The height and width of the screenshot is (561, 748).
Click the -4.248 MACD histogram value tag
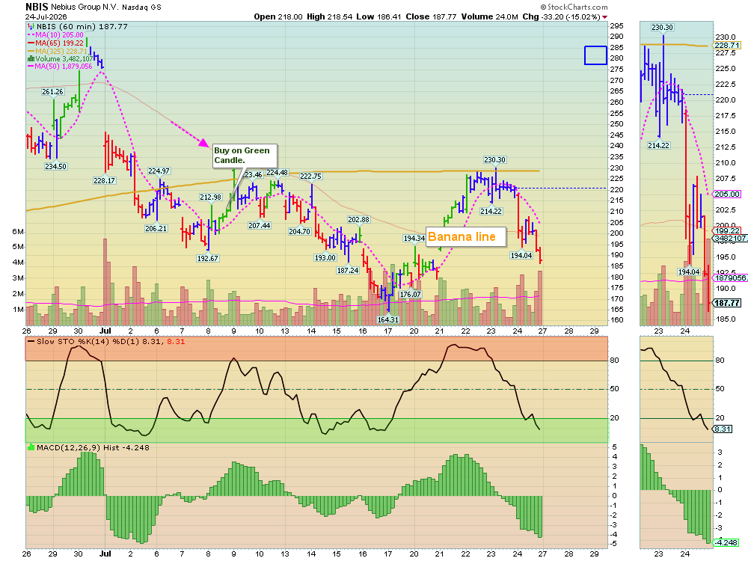[x=726, y=542]
